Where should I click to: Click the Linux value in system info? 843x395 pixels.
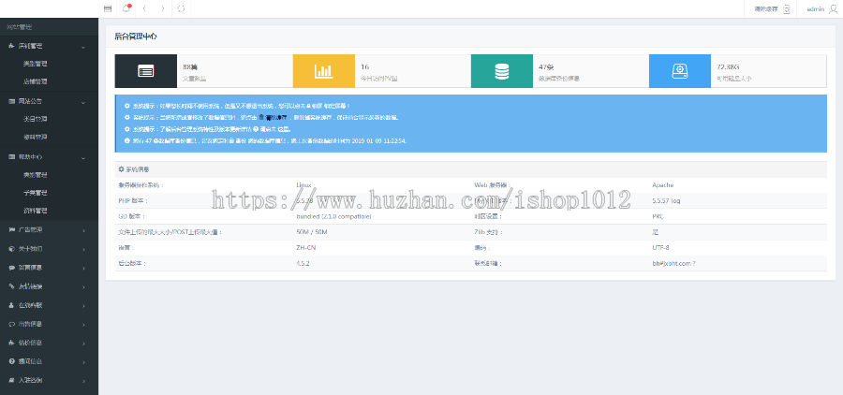coord(303,185)
